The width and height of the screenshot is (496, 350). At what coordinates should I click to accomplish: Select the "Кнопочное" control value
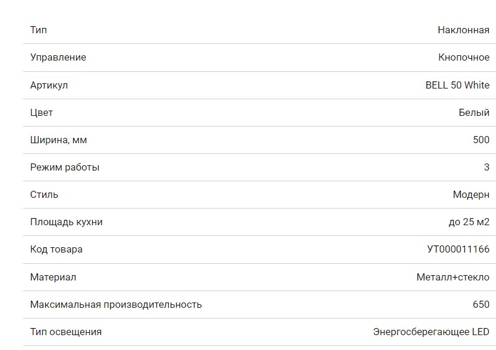click(x=464, y=57)
